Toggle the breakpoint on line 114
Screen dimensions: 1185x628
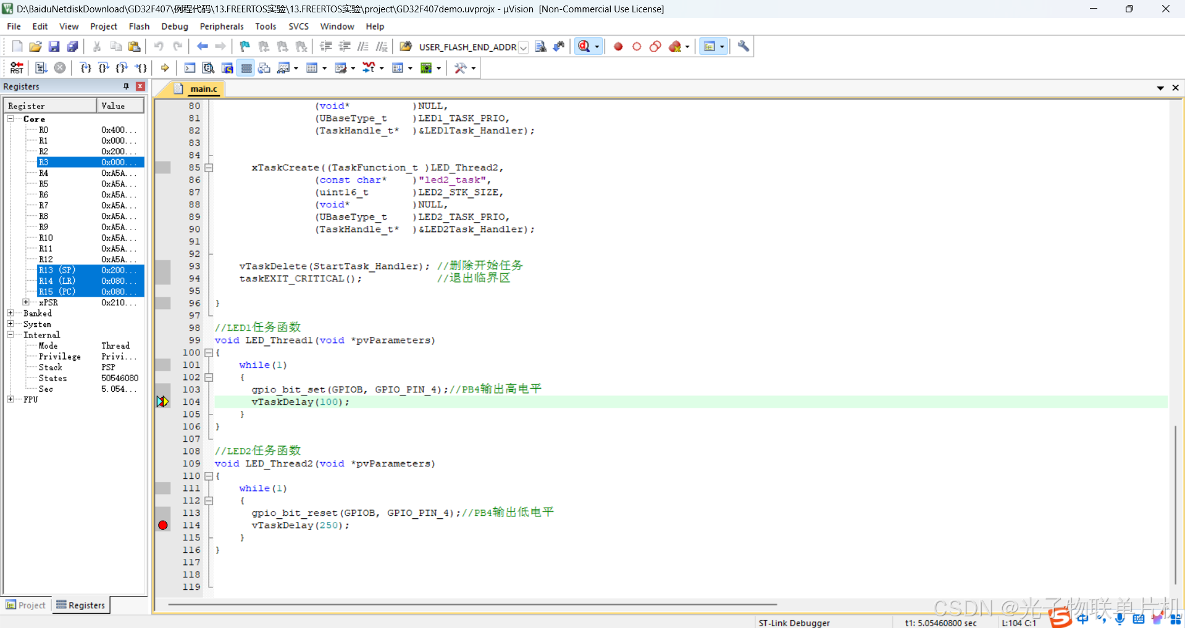click(x=163, y=525)
